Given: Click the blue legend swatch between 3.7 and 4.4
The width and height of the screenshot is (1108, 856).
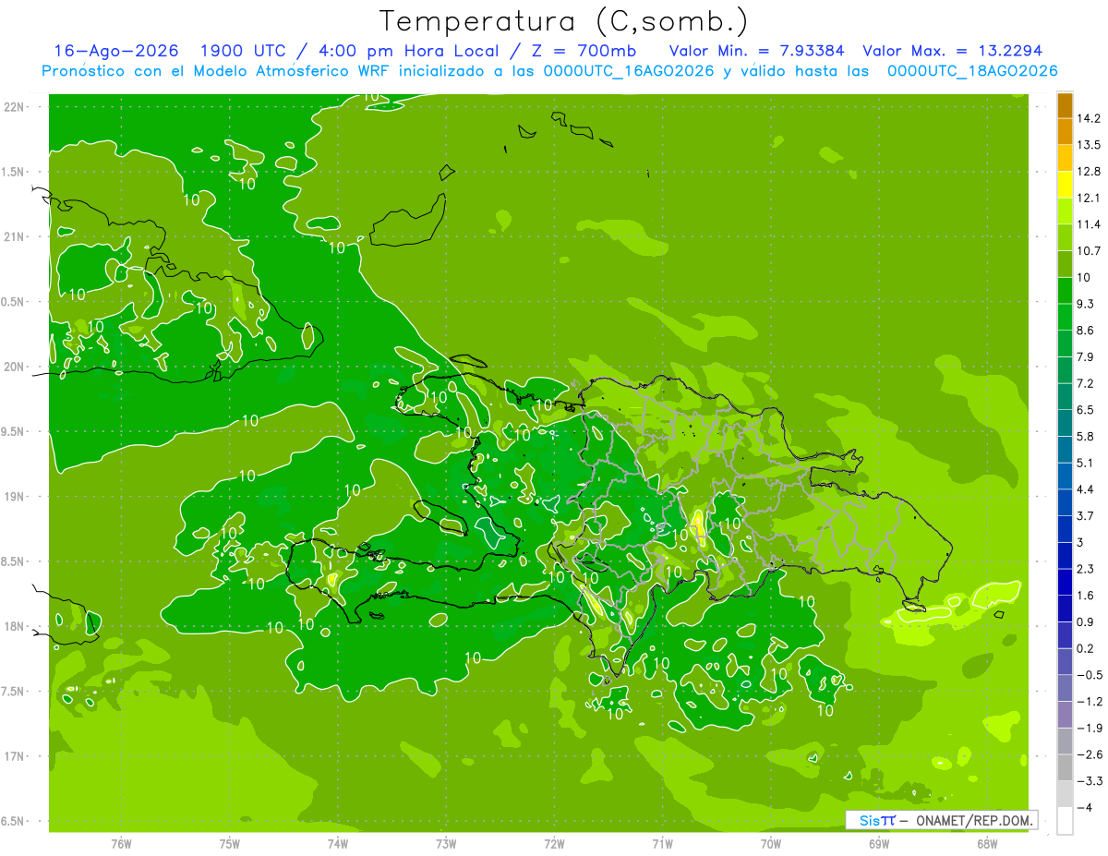Looking at the screenshot, I should click(1065, 502).
